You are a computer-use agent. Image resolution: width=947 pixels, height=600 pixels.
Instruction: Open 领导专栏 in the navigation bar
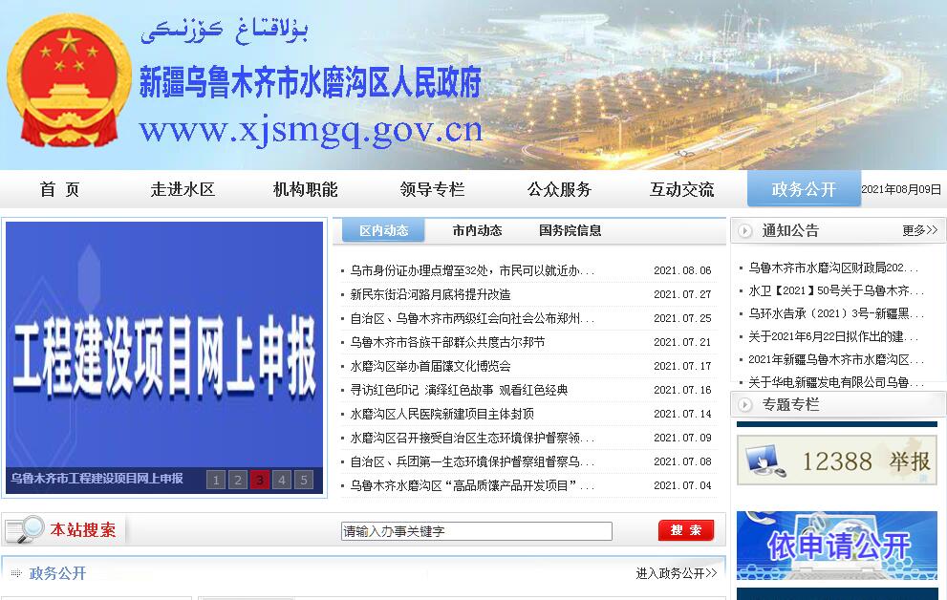click(432, 189)
